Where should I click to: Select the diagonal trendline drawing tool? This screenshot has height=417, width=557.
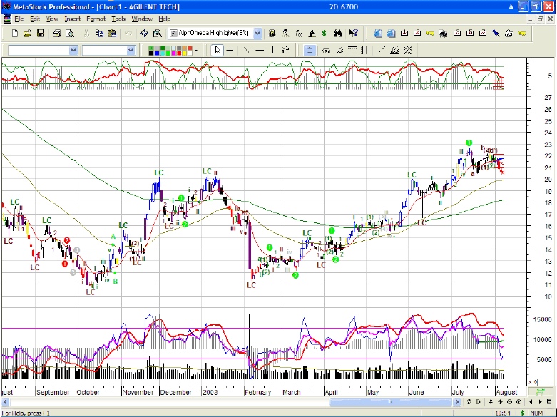tap(247, 51)
